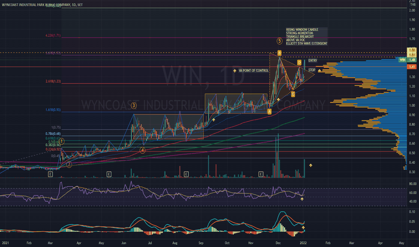
Task: Select the circled Elliott wave 5 label
Action: [x=279, y=41]
